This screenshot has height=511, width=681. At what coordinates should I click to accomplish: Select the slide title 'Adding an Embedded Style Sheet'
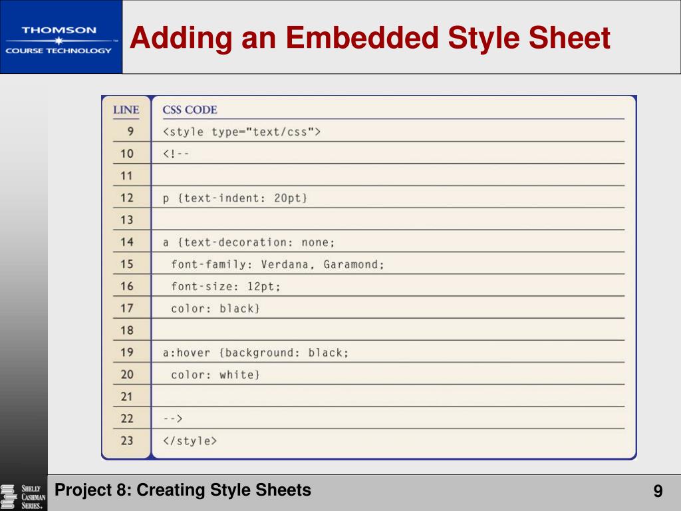(370, 38)
